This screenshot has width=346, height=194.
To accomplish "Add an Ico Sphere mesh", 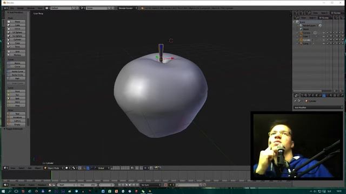I will click(16, 36).
